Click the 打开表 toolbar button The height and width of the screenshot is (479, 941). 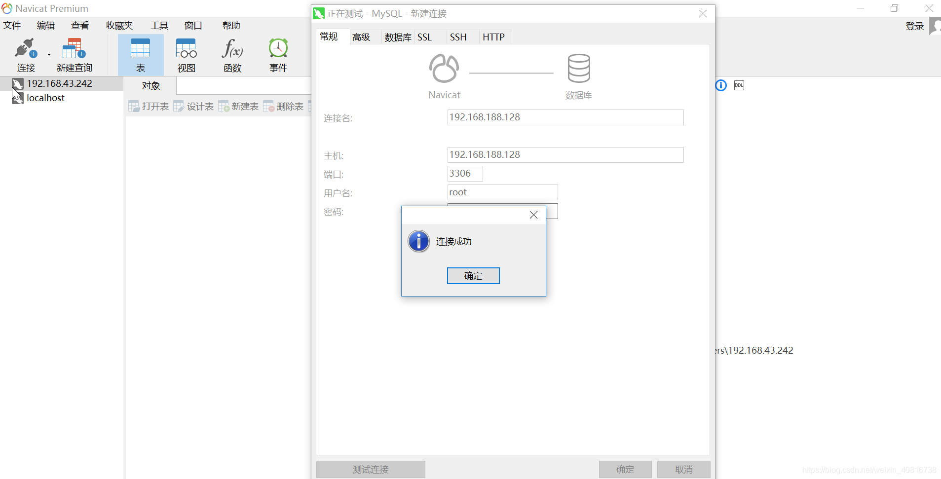(149, 106)
